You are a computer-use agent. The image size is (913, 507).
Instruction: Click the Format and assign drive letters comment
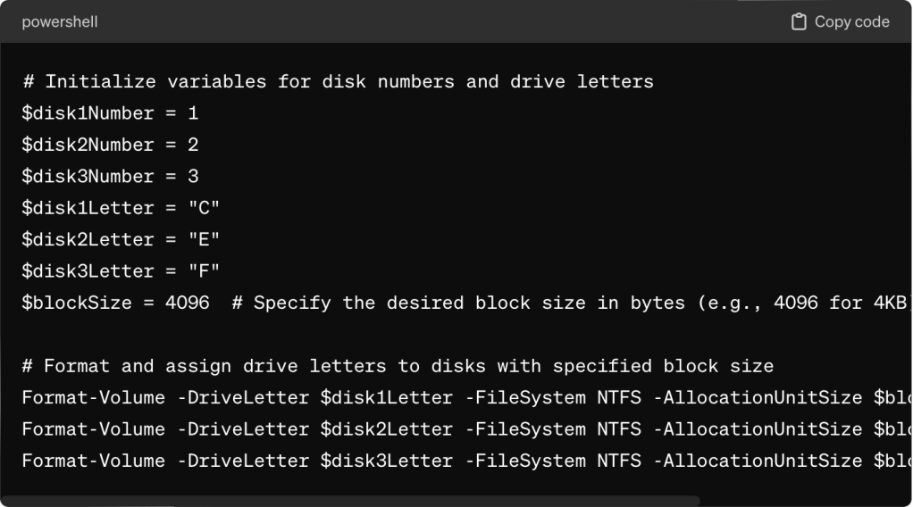pos(398,366)
